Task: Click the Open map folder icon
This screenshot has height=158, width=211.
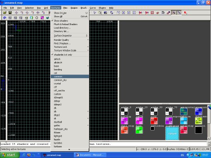Action: pyautogui.click(x=5, y=13)
